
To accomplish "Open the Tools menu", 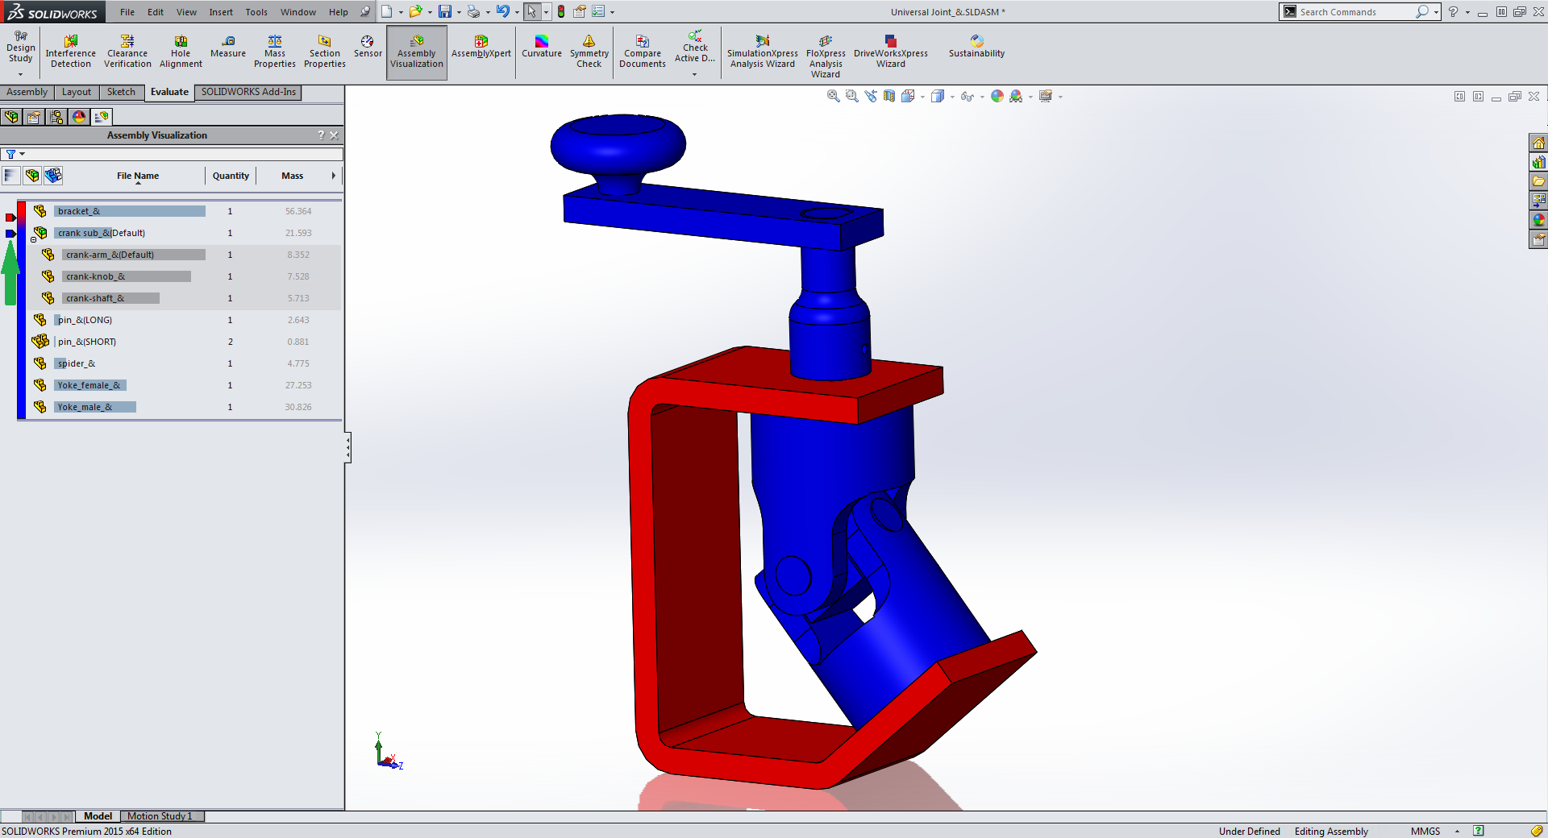I will tap(256, 12).
